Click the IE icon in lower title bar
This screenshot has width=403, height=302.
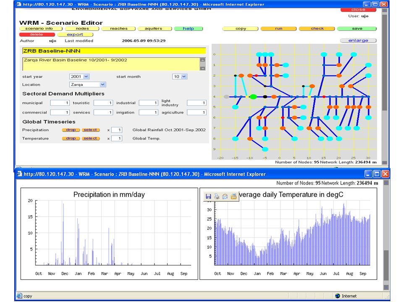20,174
